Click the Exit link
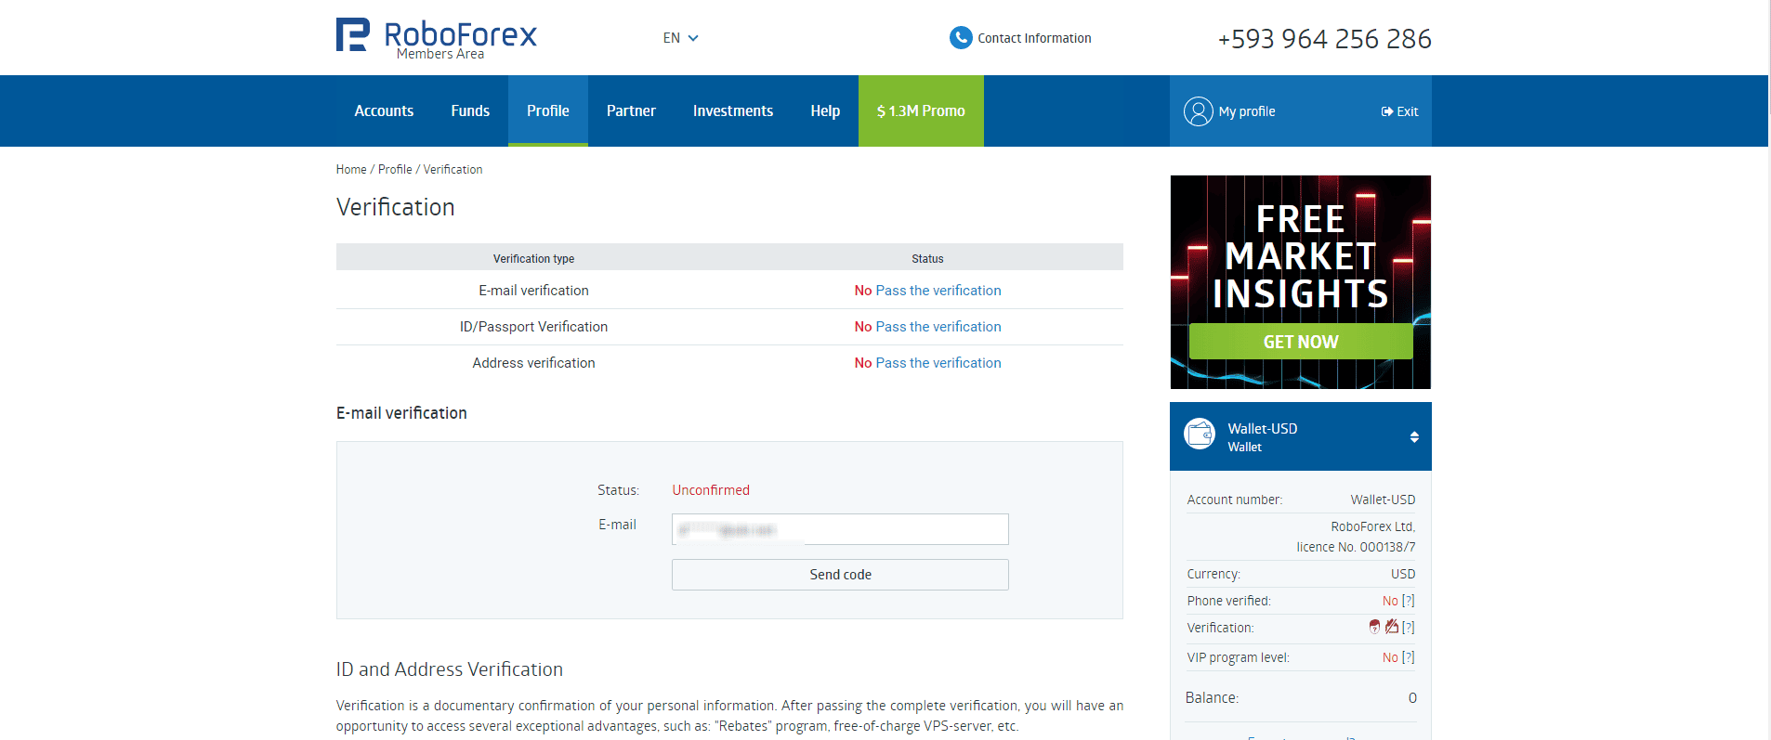The width and height of the screenshot is (1771, 740). click(1408, 111)
